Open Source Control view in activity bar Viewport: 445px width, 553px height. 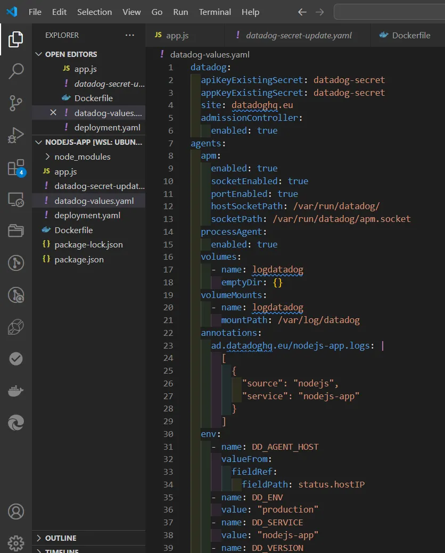[16, 103]
